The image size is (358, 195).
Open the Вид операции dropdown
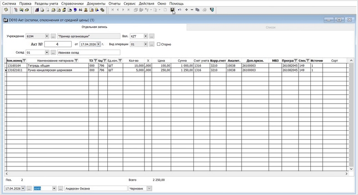click(145, 44)
